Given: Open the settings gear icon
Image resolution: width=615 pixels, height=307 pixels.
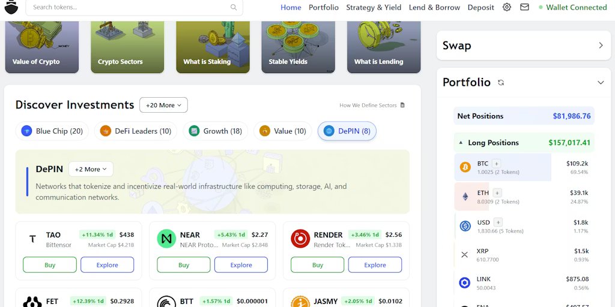Looking at the screenshot, I should 507,7.
